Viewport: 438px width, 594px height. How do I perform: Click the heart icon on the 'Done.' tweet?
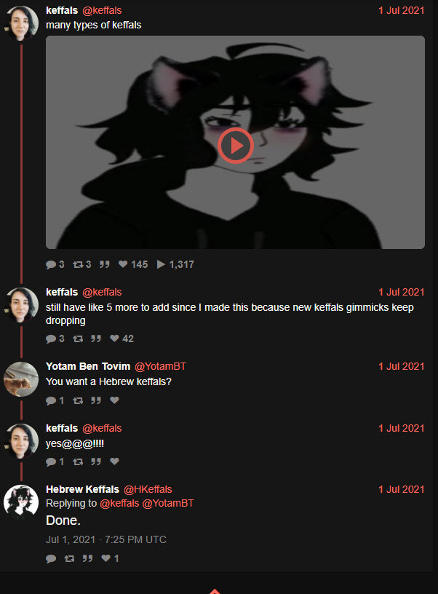(x=106, y=558)
